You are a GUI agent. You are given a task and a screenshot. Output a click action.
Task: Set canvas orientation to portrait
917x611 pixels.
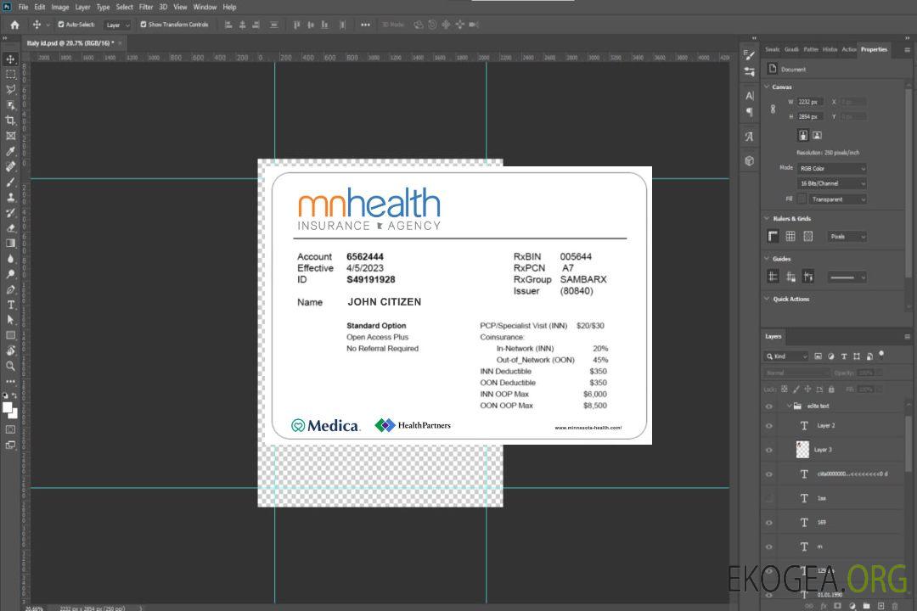coord(803,136)
